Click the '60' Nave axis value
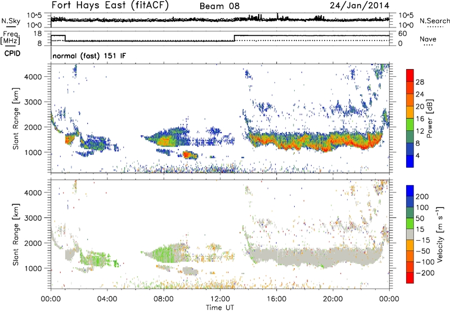 point(403,34)
